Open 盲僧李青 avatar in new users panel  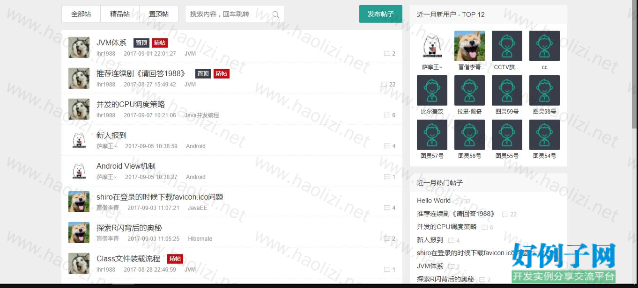point(469,46)
